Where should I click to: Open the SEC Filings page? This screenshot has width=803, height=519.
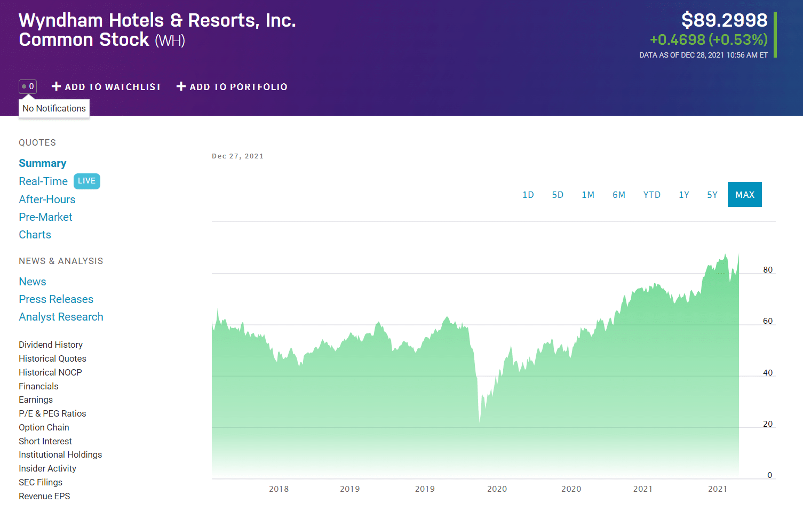pos(41,482)
